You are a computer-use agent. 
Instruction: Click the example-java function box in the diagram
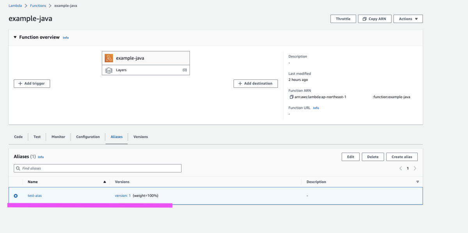tap(146, 58)
